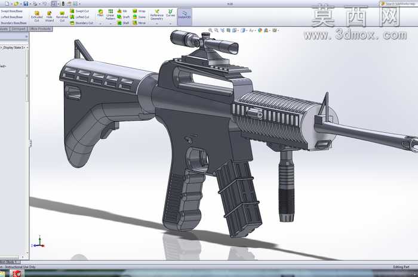This screenshot has height=277, width=418.
Task: Click the Search SolidWorks Help field
Action: (399, 4)
